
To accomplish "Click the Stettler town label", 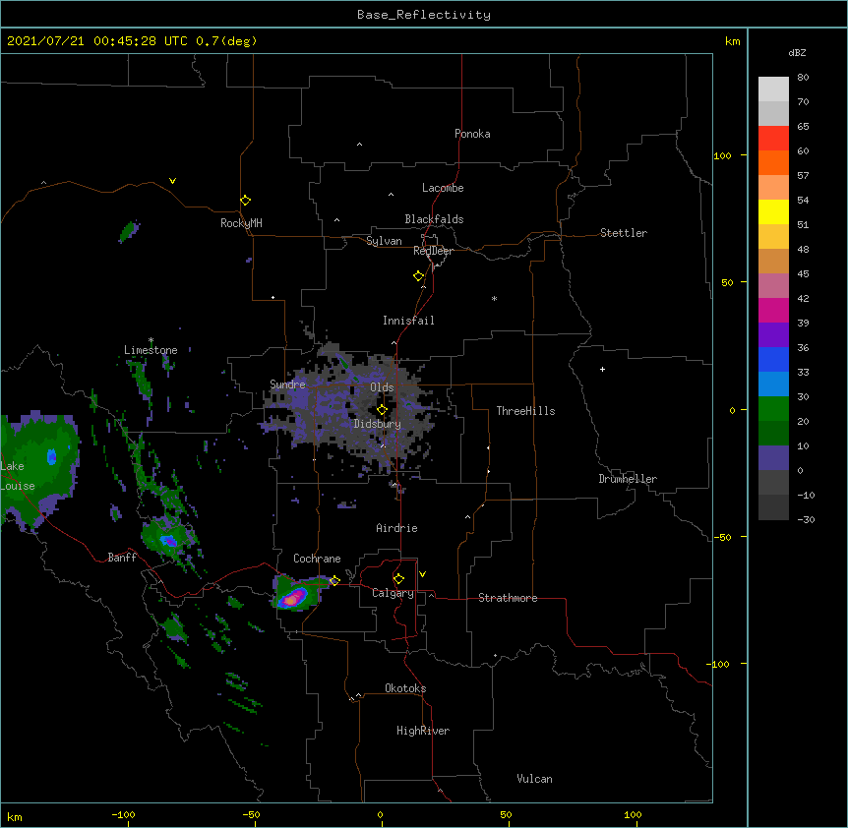I will tap(624, 233).
